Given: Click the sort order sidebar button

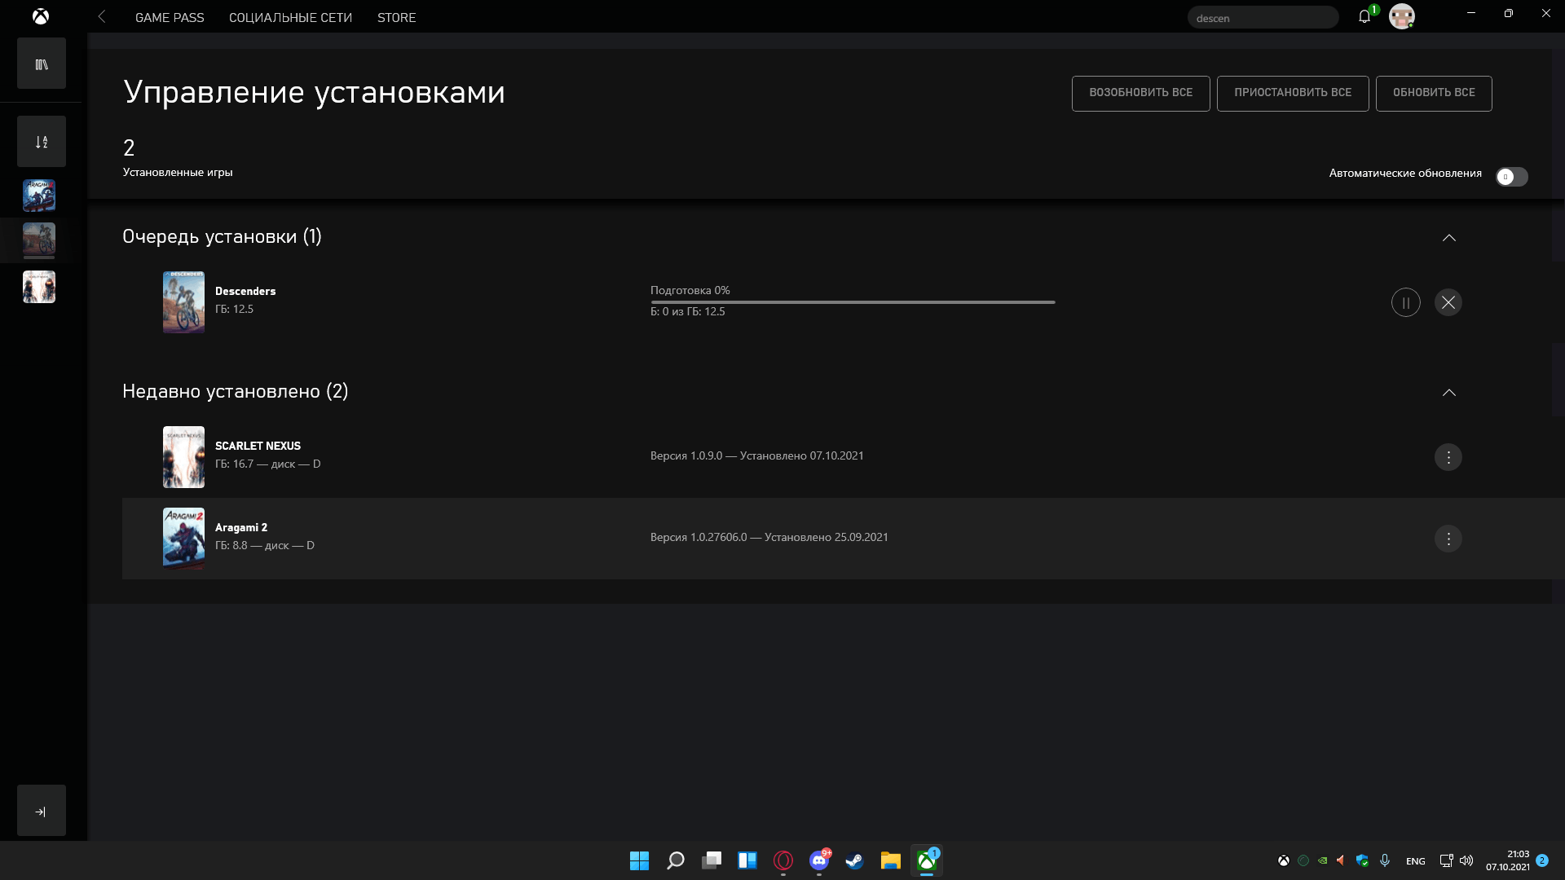Looking at the screenshot, I should (42, 142).
